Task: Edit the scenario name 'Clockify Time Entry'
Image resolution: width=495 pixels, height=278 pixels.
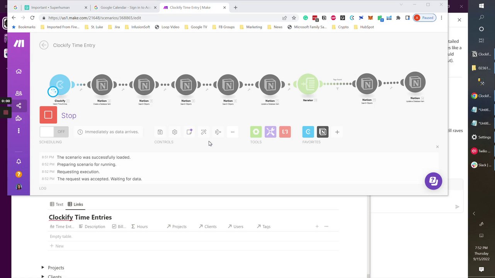Action: coord(74,45)
